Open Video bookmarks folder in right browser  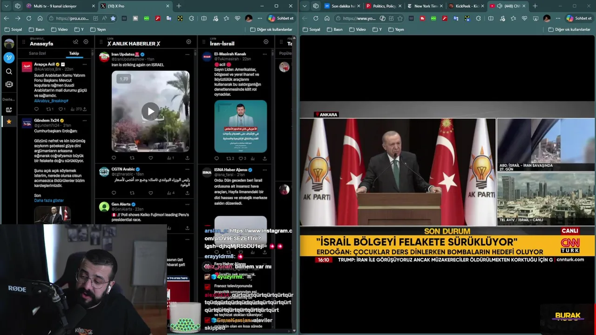357,29
